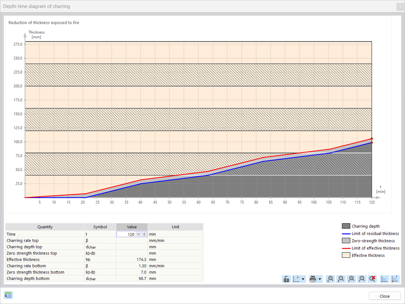The height and width of the screenshot is (304, 405).
Task: Expand the axis options dropdown
Action: pyautogui.click(x=303, y=279)
